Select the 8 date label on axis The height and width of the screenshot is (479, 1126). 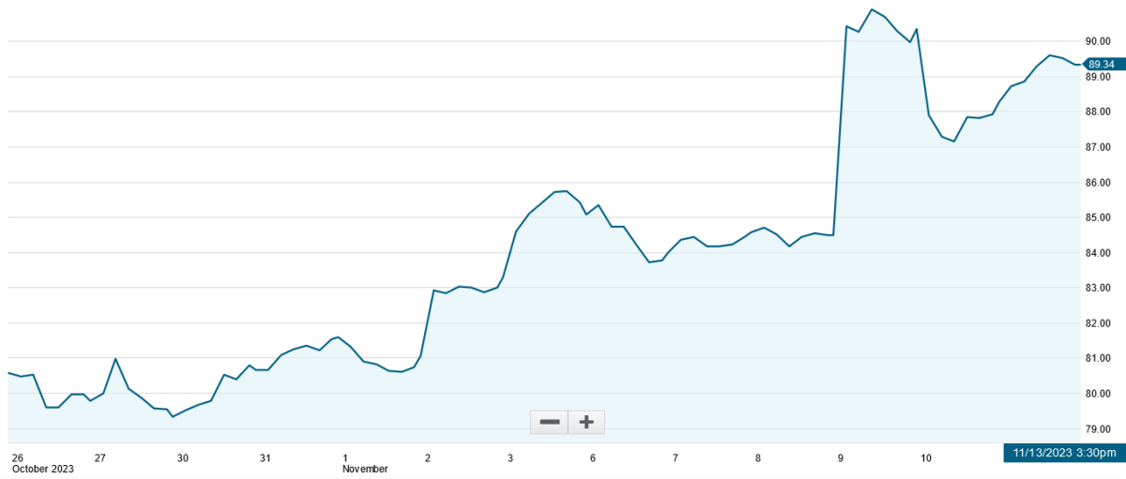(x=757, y=457)
